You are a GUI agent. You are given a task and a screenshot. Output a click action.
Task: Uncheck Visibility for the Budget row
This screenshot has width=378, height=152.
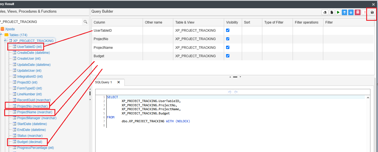(x=228, y=56)
